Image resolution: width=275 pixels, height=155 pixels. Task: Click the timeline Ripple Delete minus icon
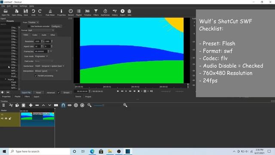[37, 105]
